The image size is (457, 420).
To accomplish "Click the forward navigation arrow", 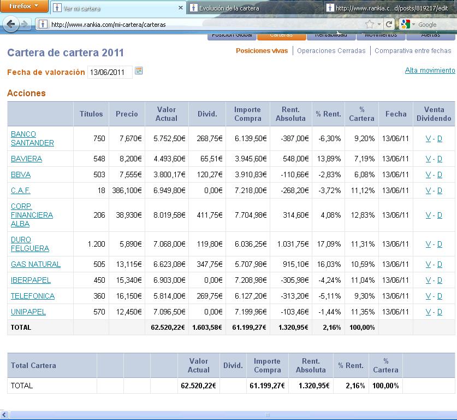I will pyautogui.click(x=26, y=25).
